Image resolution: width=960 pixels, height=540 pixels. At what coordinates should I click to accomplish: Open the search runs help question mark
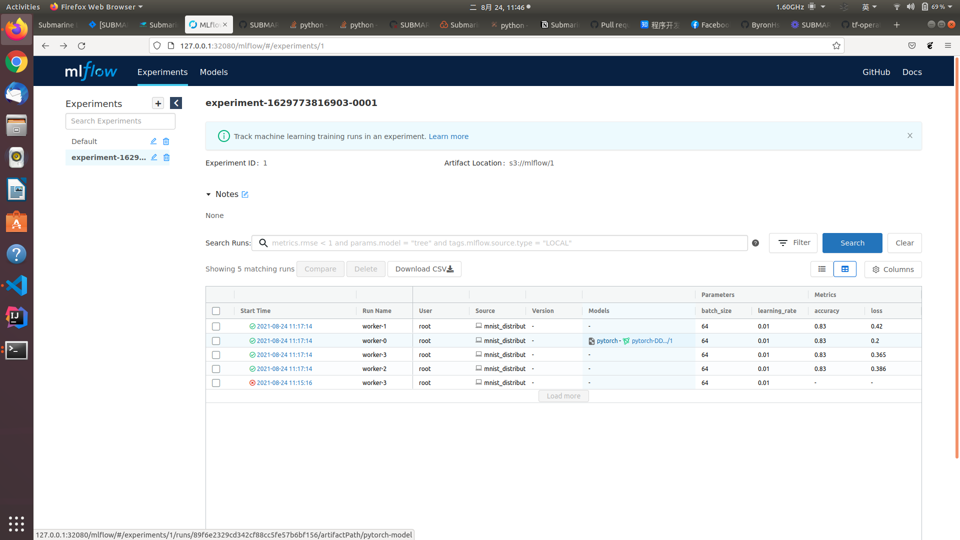point(755,243)
